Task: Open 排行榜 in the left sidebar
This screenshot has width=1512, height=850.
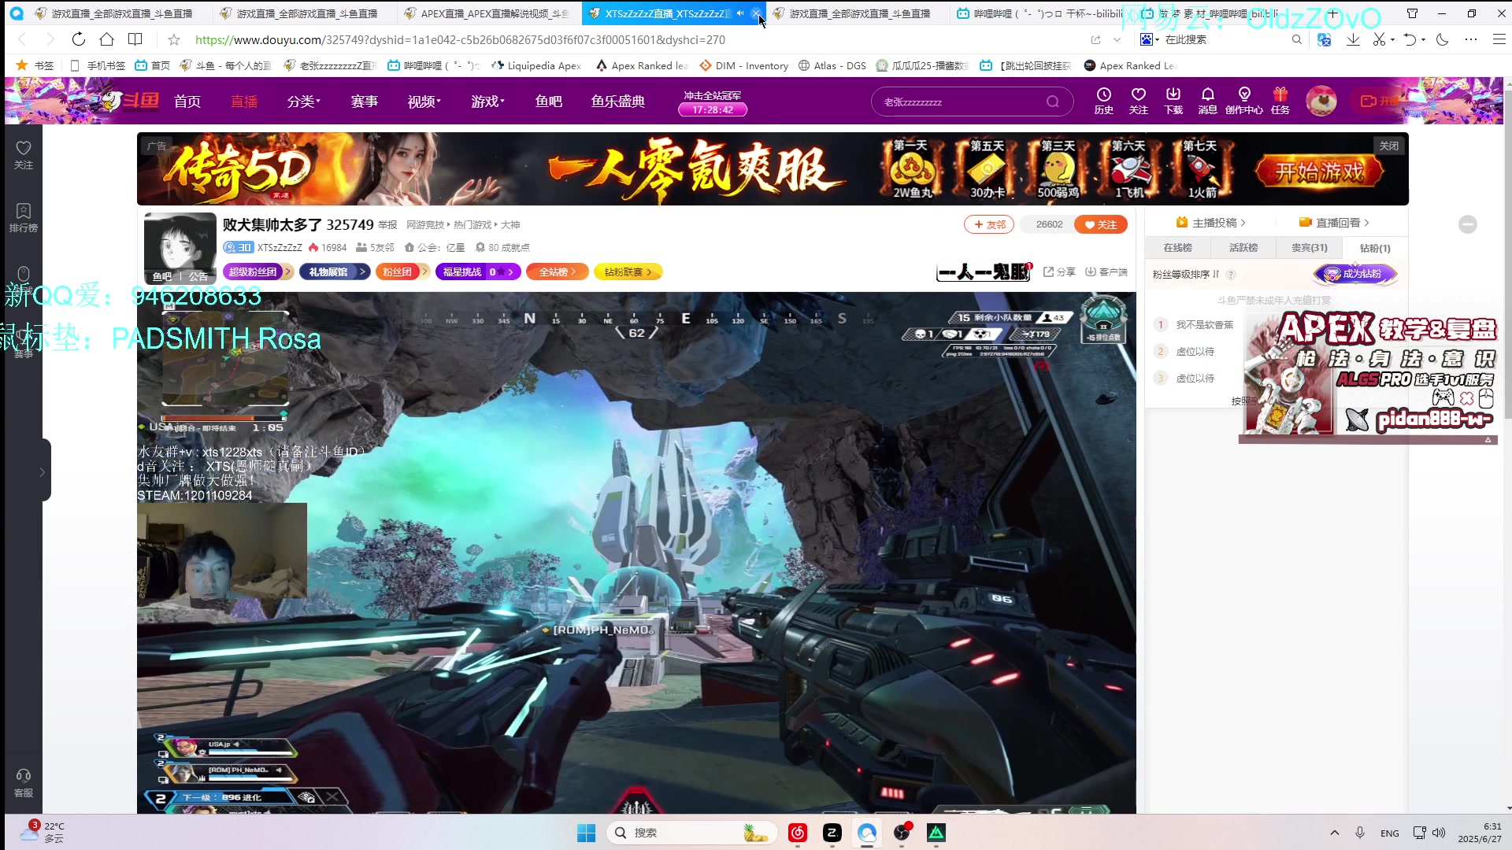Action: coord(24,218)
